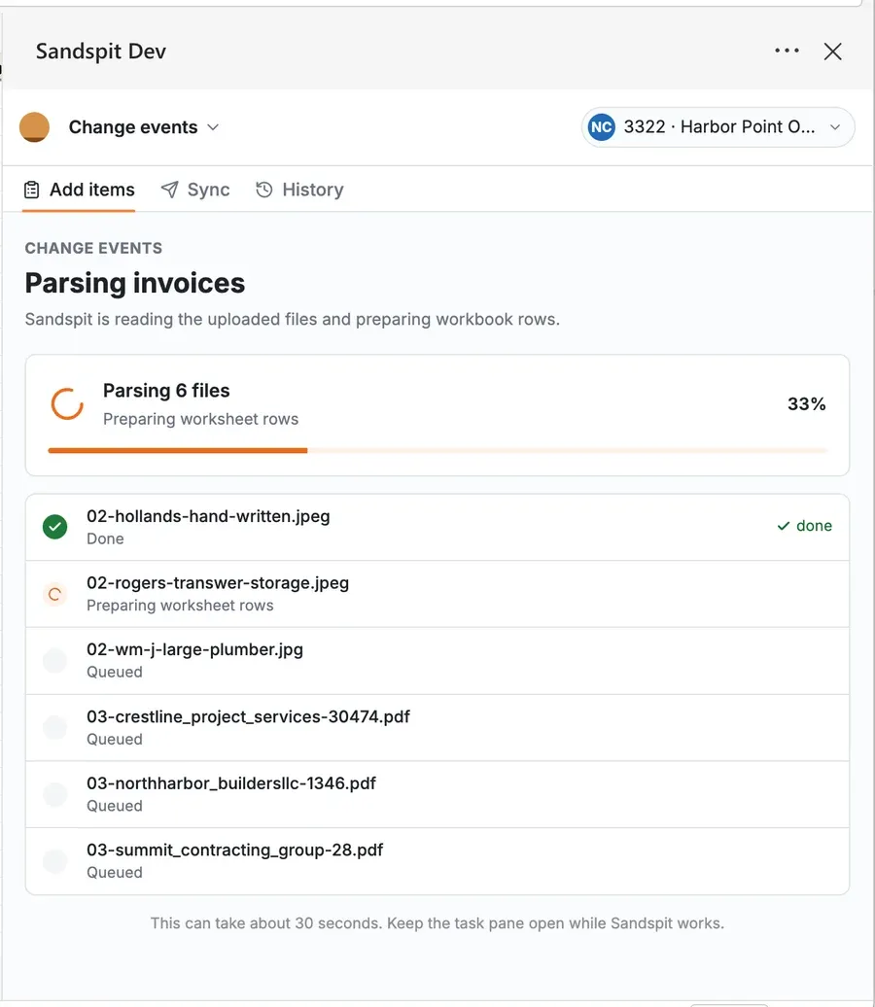Viewport: 875px width, 1007px height.
Task: Switch to the Add items tab
Action: pyautogui.click(x=79, y=191)
